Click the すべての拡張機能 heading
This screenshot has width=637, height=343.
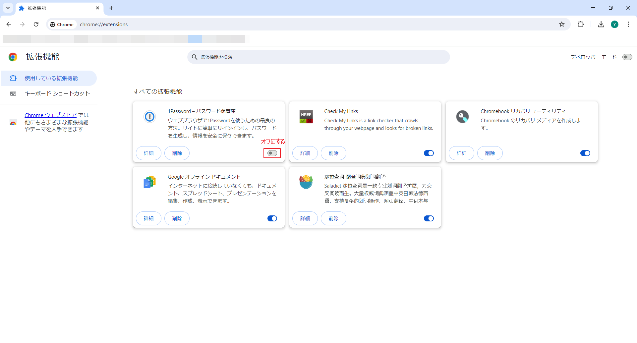(x=158, y=92)
